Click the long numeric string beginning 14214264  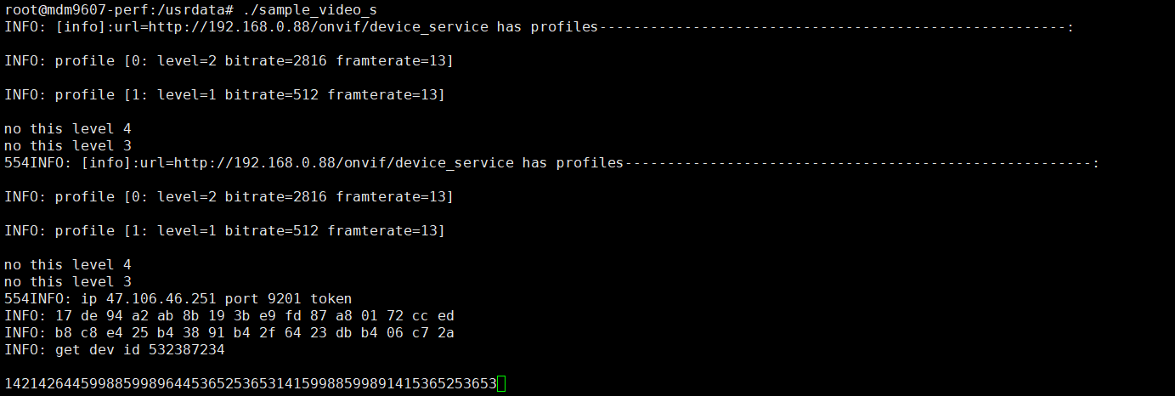pos(251,384)
